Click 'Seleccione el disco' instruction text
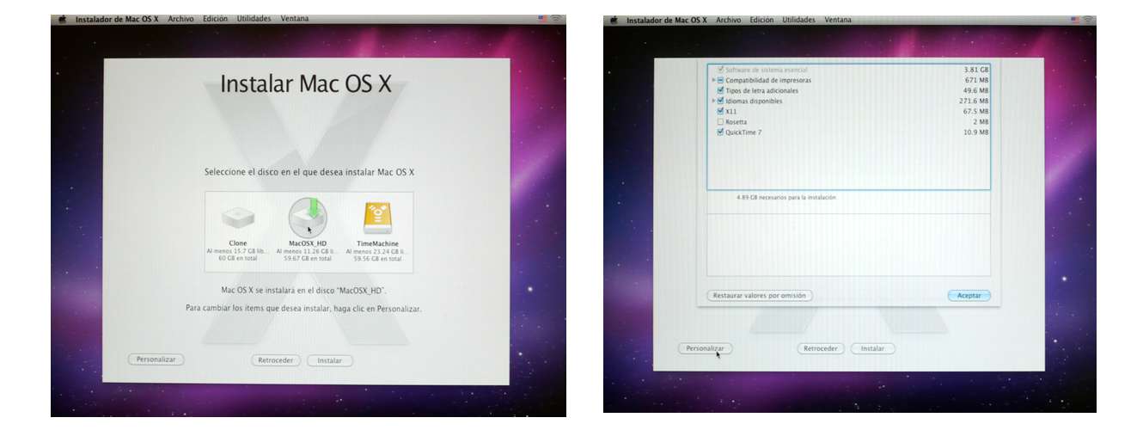The height and width of the screenshot is (430, 1143). click(309, 172)
